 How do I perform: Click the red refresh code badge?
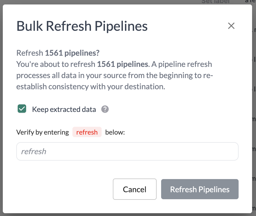click(87, 132)
